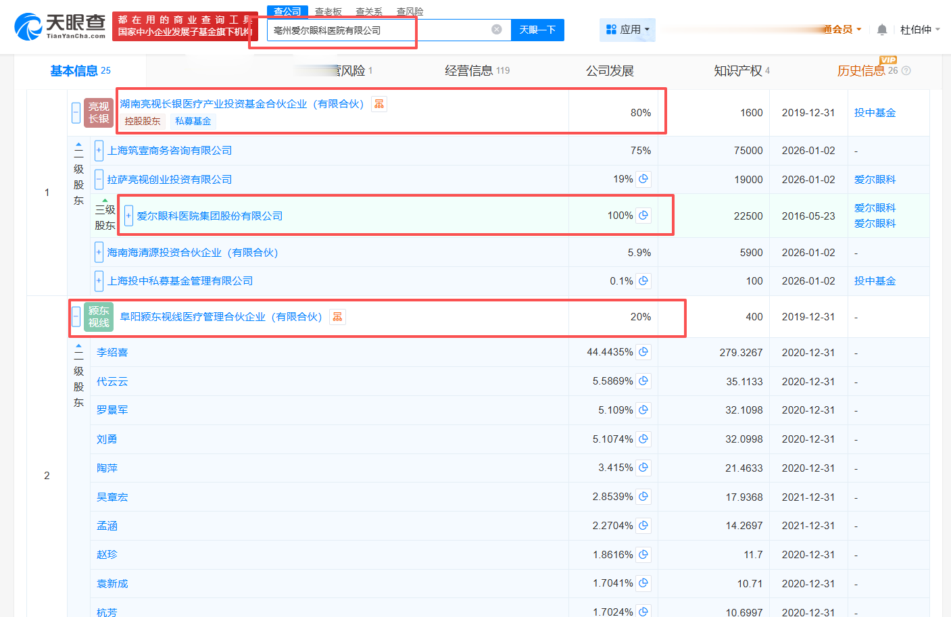The image size is (951, 617).
Task: Open equity structure chart for 湖南亮视长银医疗产业投资基金
Action: click(379, 104)
